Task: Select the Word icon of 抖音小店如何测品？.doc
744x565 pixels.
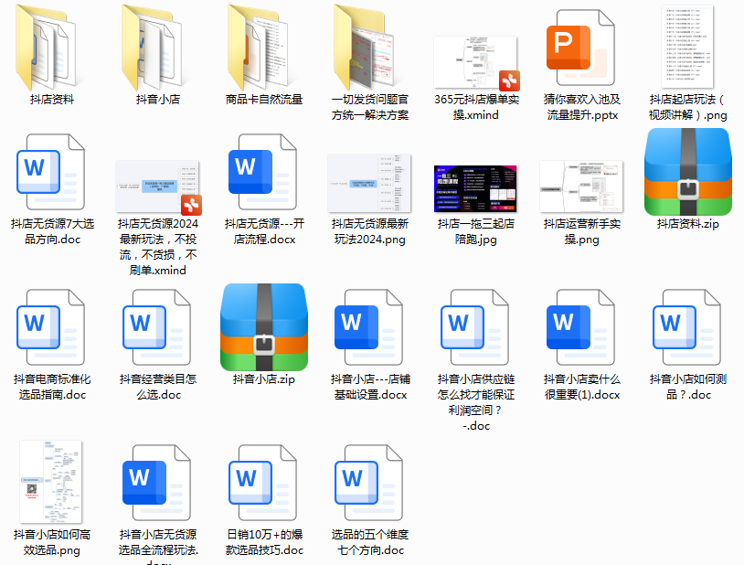Action: [x=687, y=327]
